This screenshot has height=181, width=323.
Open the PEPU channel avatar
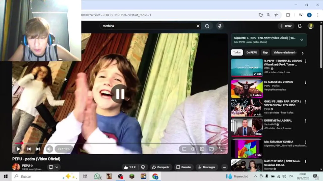click(x=16, y=167)
